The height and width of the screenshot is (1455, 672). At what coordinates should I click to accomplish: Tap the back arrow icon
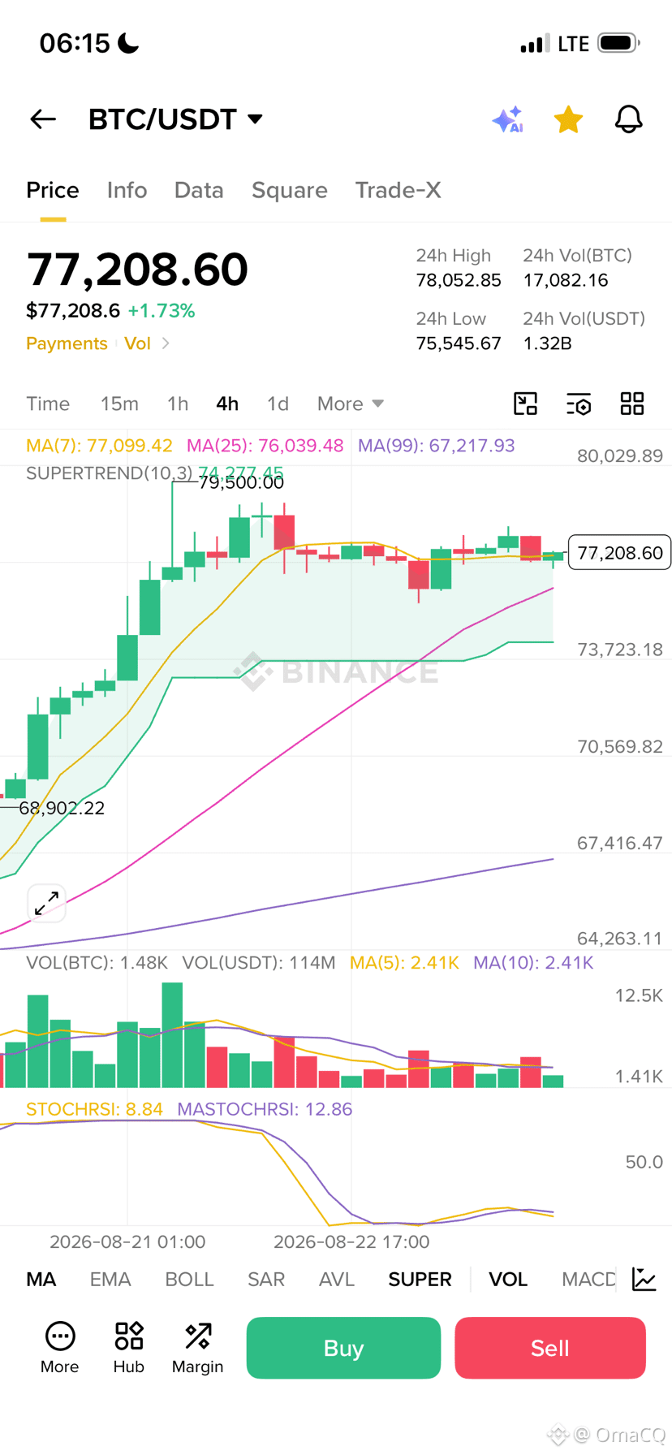pyautogui.click(x=43, y=119)
